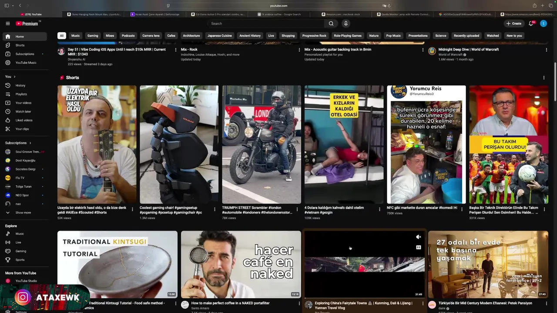Screen dimensions: 557x313
Task: Select the Recently uploaded chip
Action: pos(466,36)
